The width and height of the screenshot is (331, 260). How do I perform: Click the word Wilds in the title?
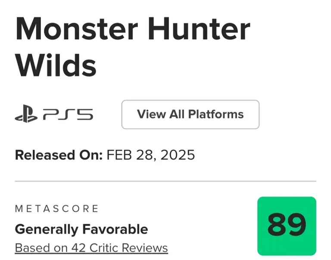(56, 65)
